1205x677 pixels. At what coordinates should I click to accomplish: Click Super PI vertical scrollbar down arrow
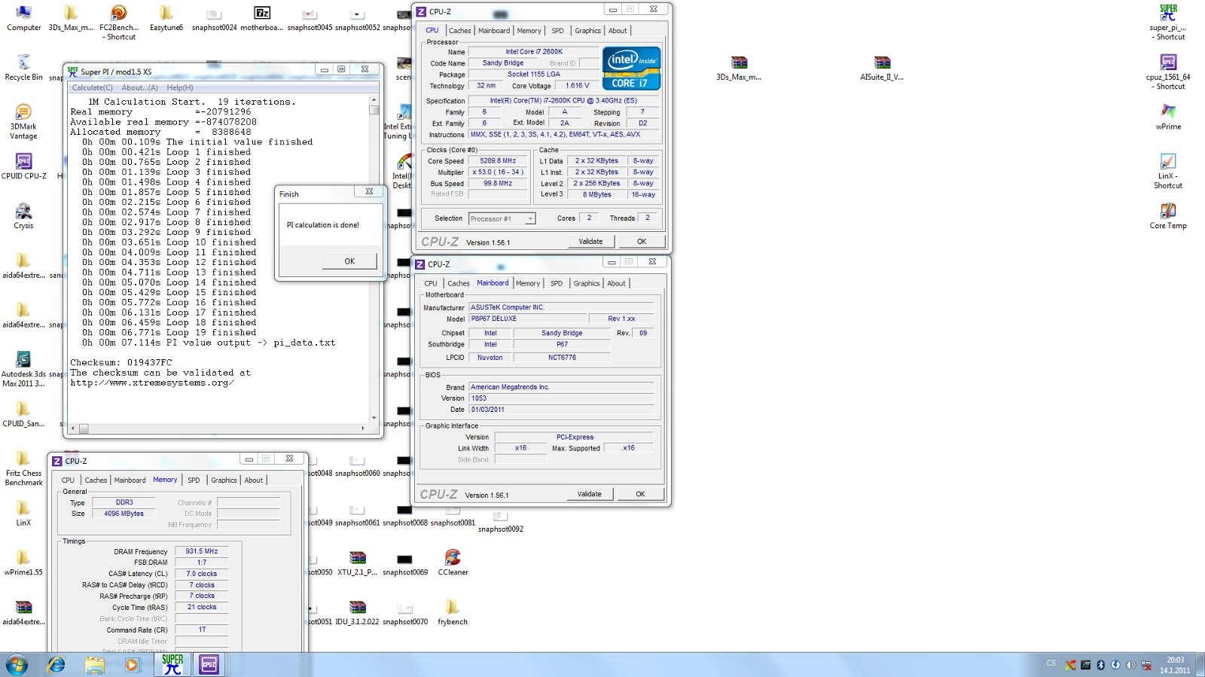tap(374, 417)
